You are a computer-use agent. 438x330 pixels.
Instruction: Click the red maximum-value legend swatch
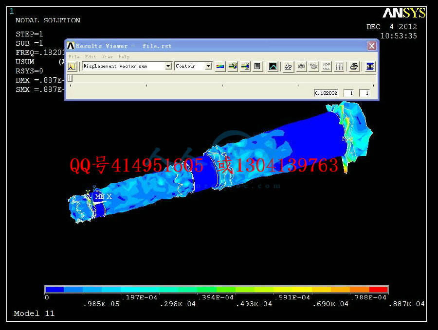(379, 289)
